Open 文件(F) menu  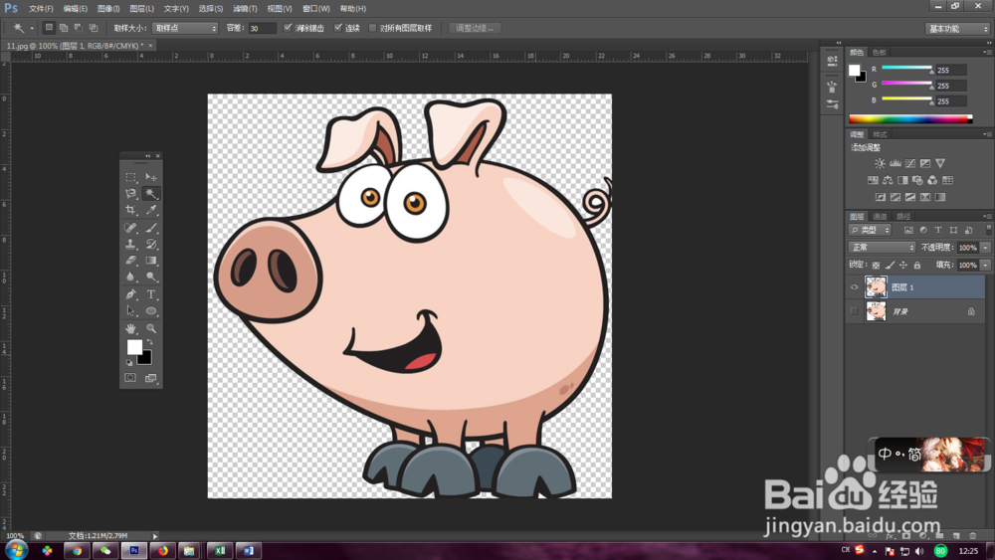coord(41,9)
